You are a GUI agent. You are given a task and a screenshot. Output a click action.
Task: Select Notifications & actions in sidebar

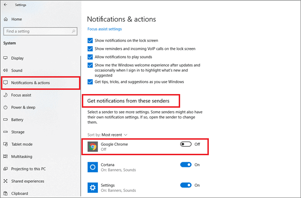click(x=30, y=83)
